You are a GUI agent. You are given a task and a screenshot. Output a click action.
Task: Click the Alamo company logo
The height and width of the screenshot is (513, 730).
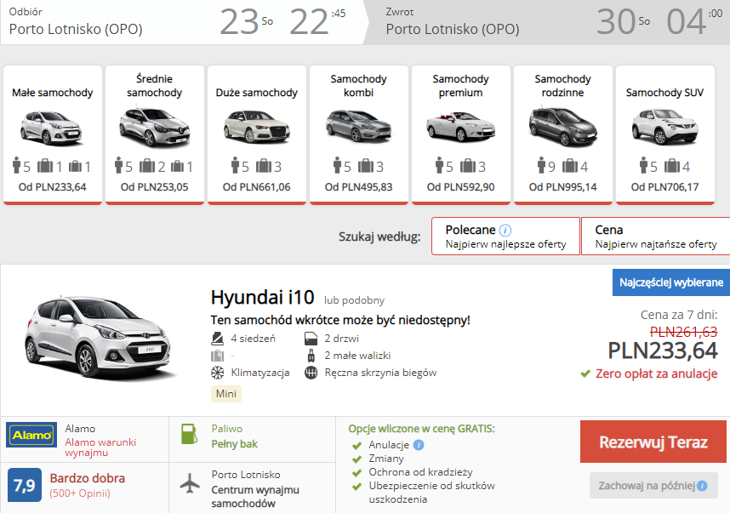tap(31, 435)
